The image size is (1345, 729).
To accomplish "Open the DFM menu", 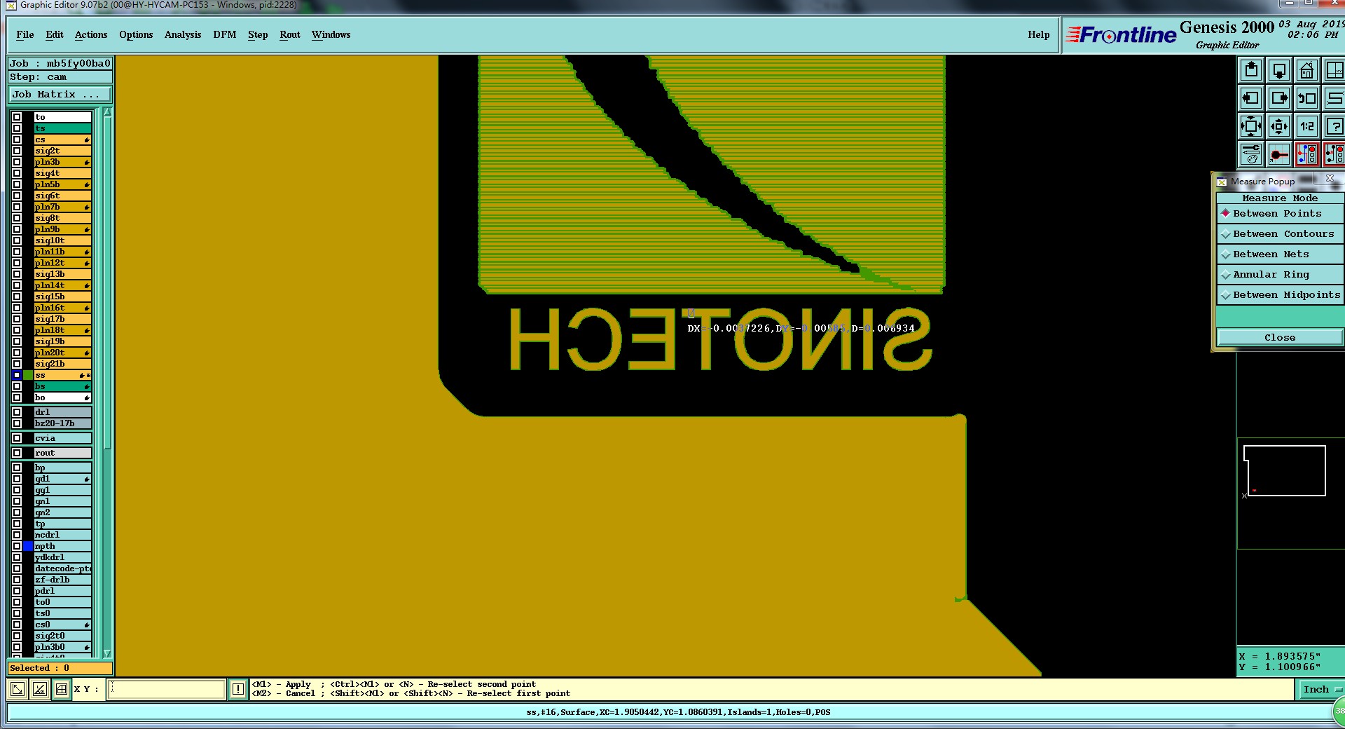I will pyautogui.click(x=225, y=34).
